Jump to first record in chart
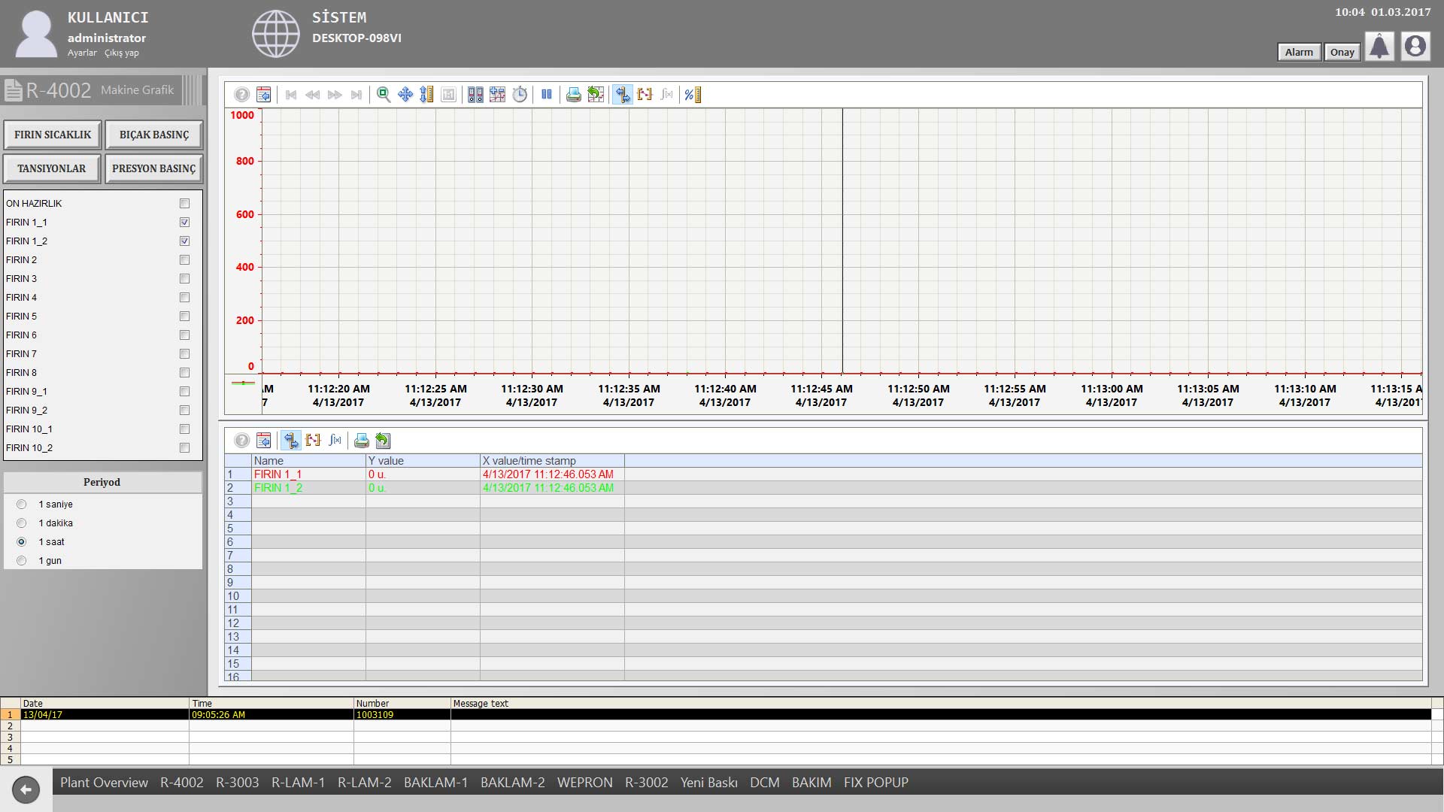 click(x=291, y=95)
